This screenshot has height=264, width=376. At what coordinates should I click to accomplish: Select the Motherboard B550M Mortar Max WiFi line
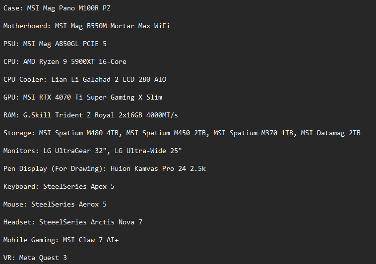[86, 26]
